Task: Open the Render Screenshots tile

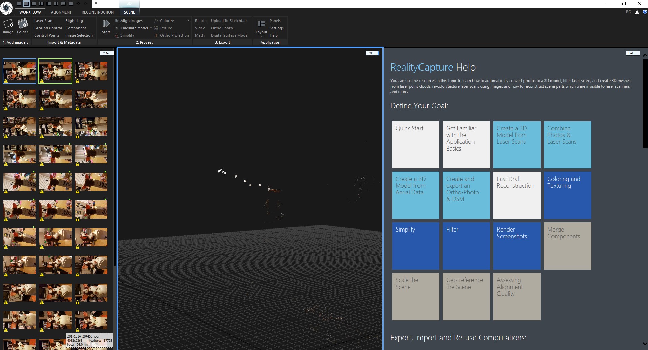Action: pos(517,246)
